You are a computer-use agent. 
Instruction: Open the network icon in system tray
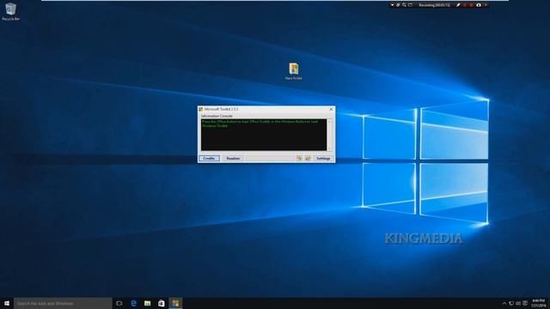[x=511, y=303]
